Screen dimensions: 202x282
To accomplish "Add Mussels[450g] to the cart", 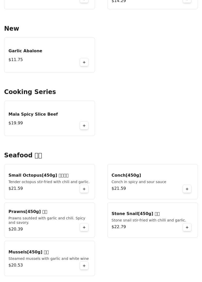I will click(x=84, y=266).
